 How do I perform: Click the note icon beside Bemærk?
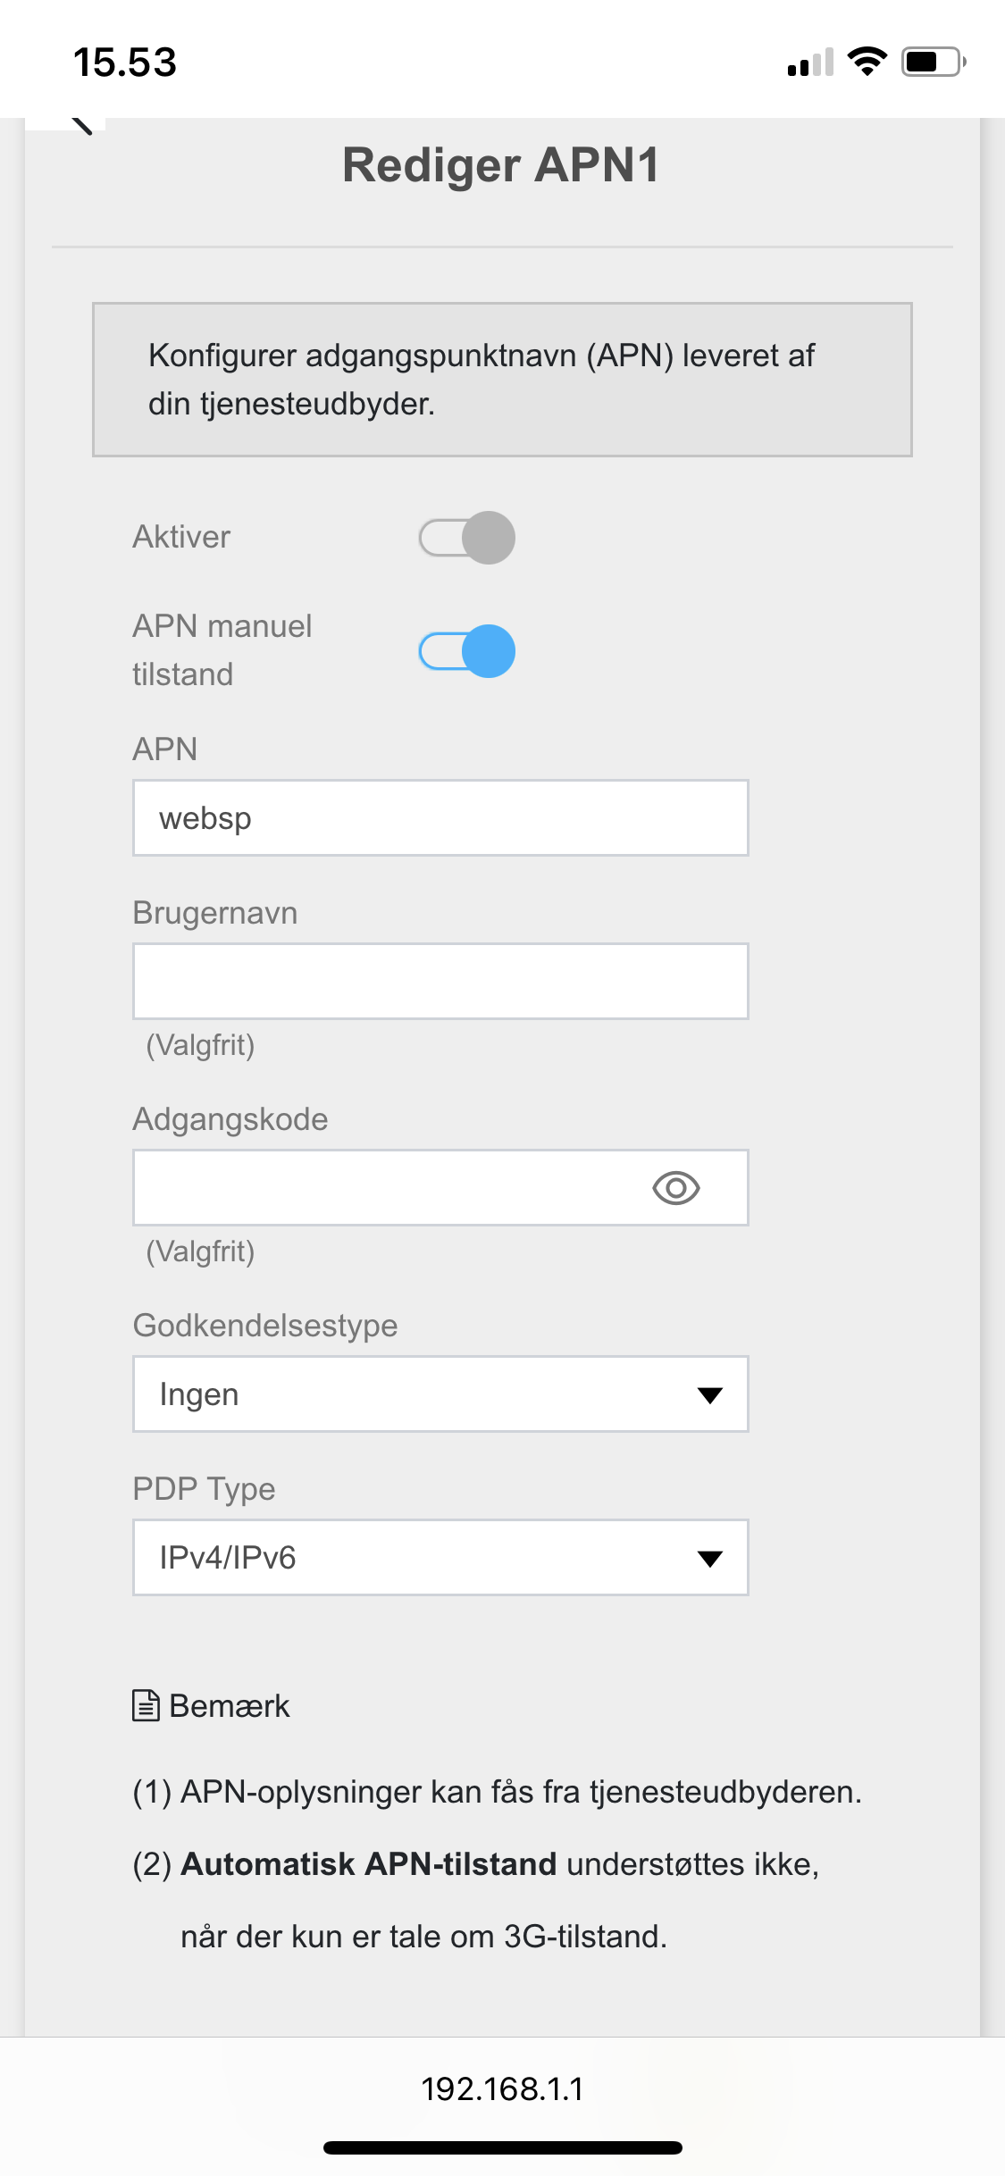(x=146, y=1705)
